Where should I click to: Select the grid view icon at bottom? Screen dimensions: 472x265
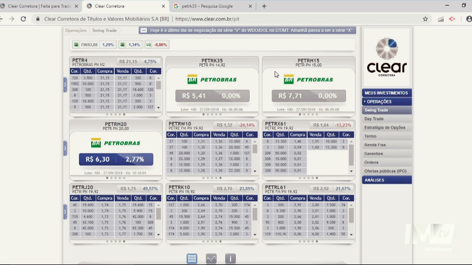pos(192,258)
